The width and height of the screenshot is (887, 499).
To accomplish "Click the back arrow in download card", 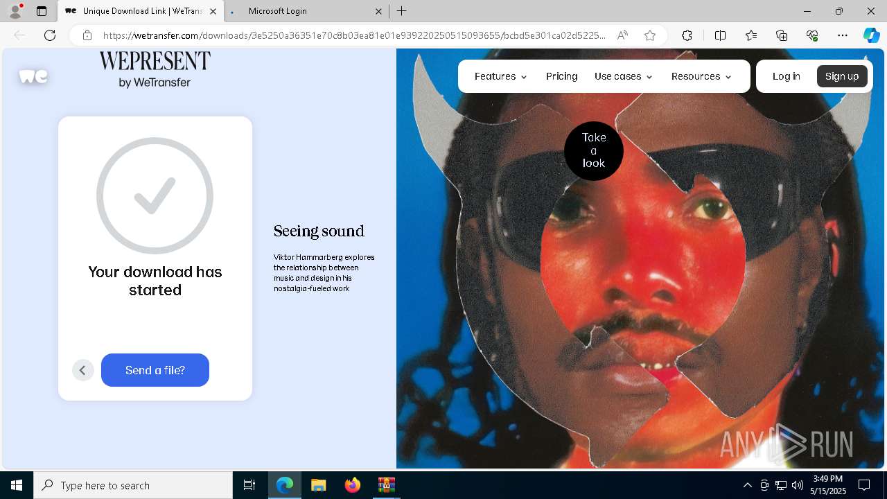I will click(82, 370).
